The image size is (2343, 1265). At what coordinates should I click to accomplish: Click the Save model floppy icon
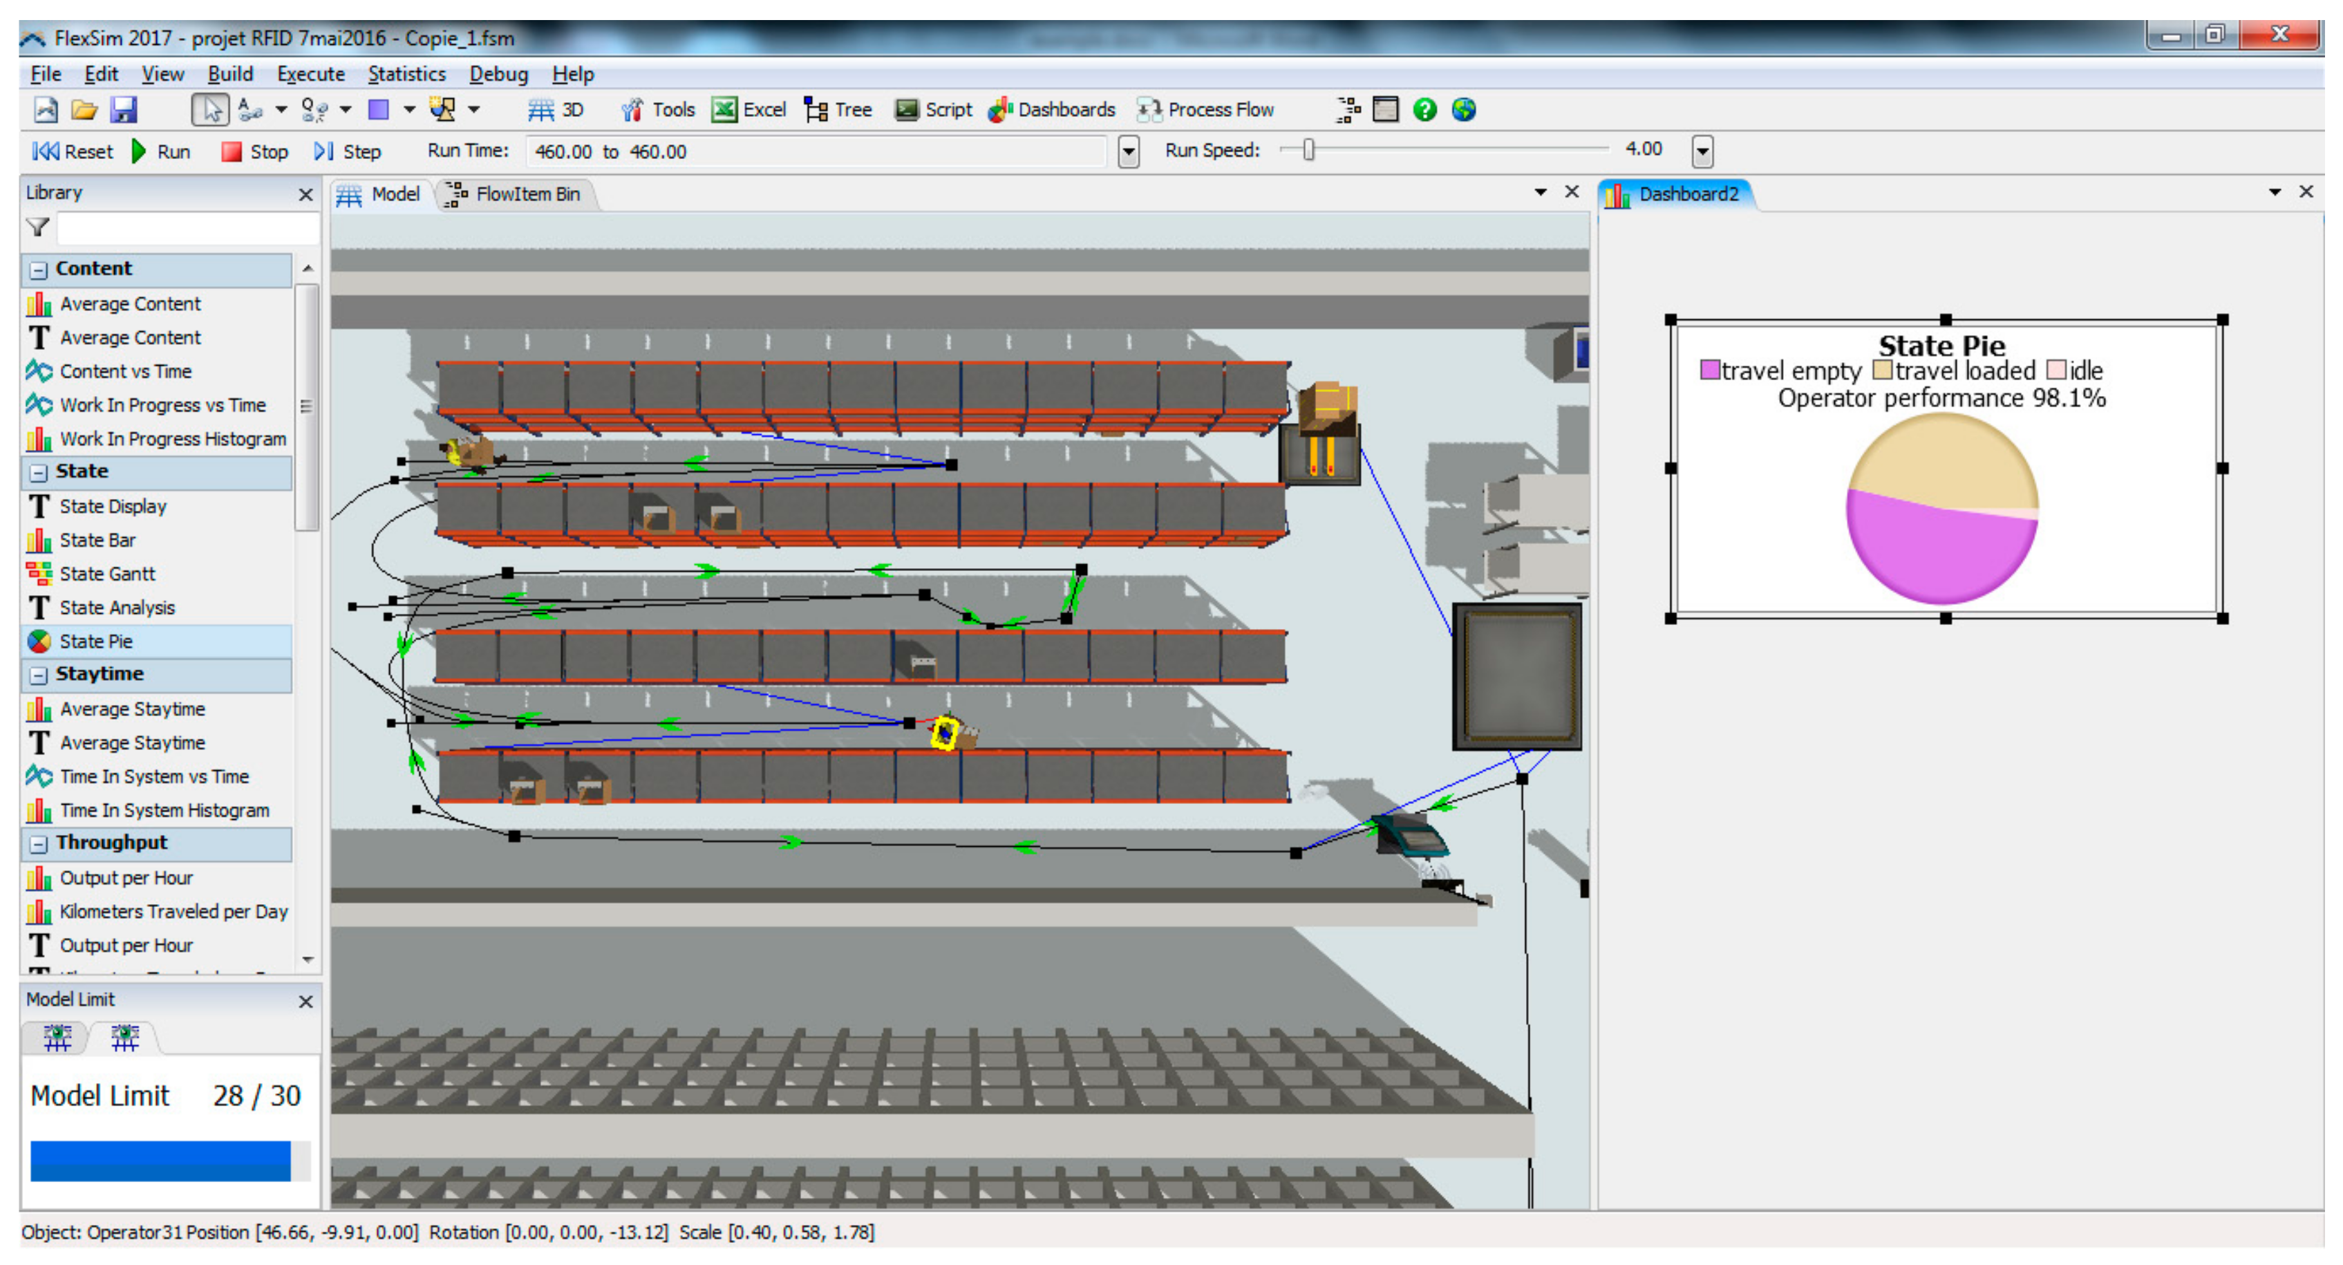pos(124,110)
